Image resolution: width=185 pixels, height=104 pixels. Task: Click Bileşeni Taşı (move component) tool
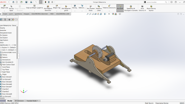(57, 7)
